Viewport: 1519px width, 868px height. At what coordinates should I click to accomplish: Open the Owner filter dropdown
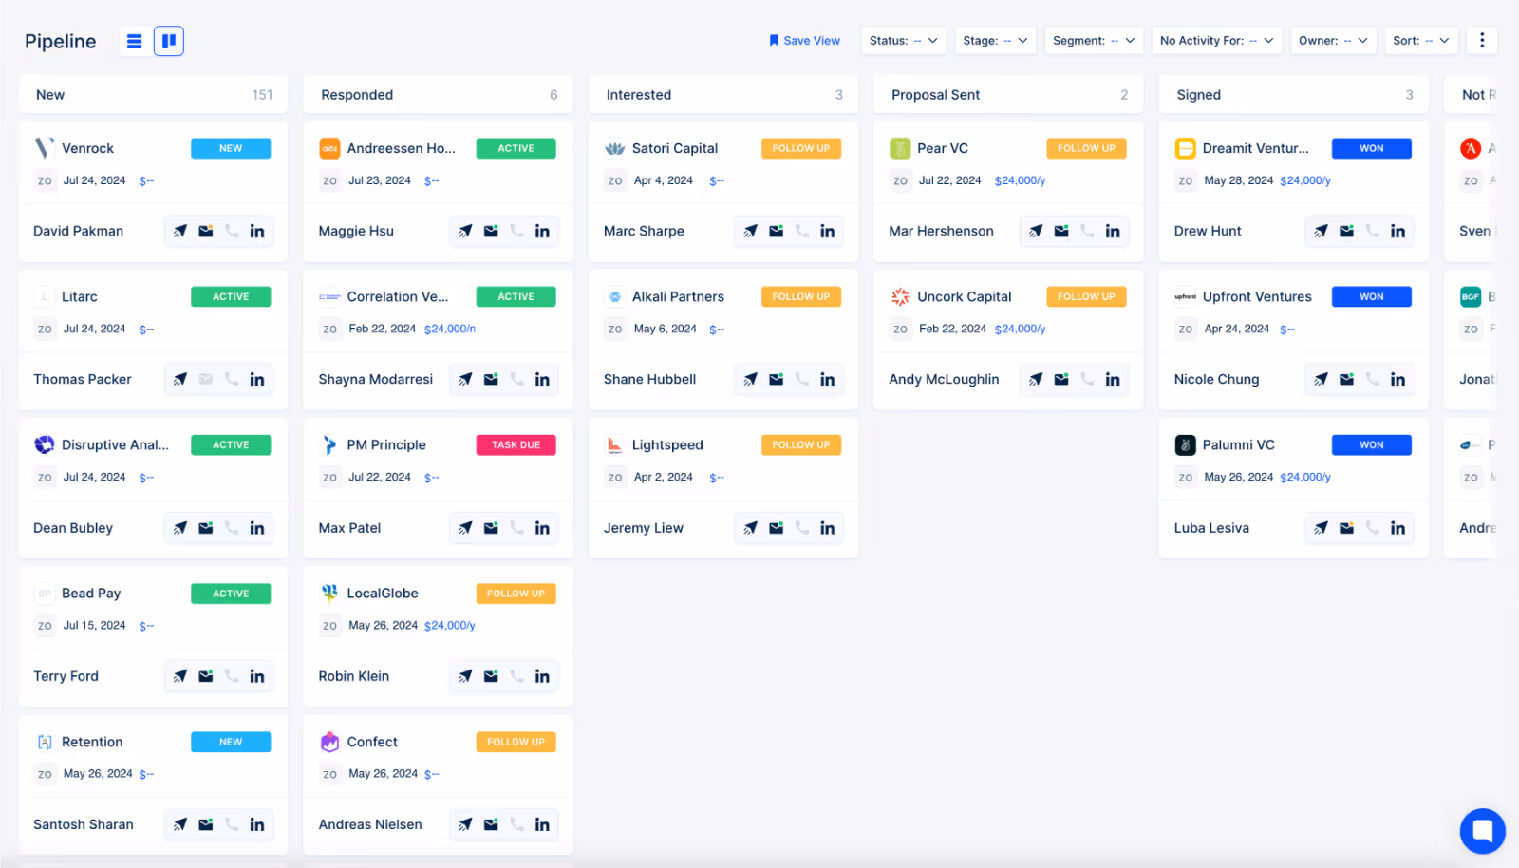1333,41
